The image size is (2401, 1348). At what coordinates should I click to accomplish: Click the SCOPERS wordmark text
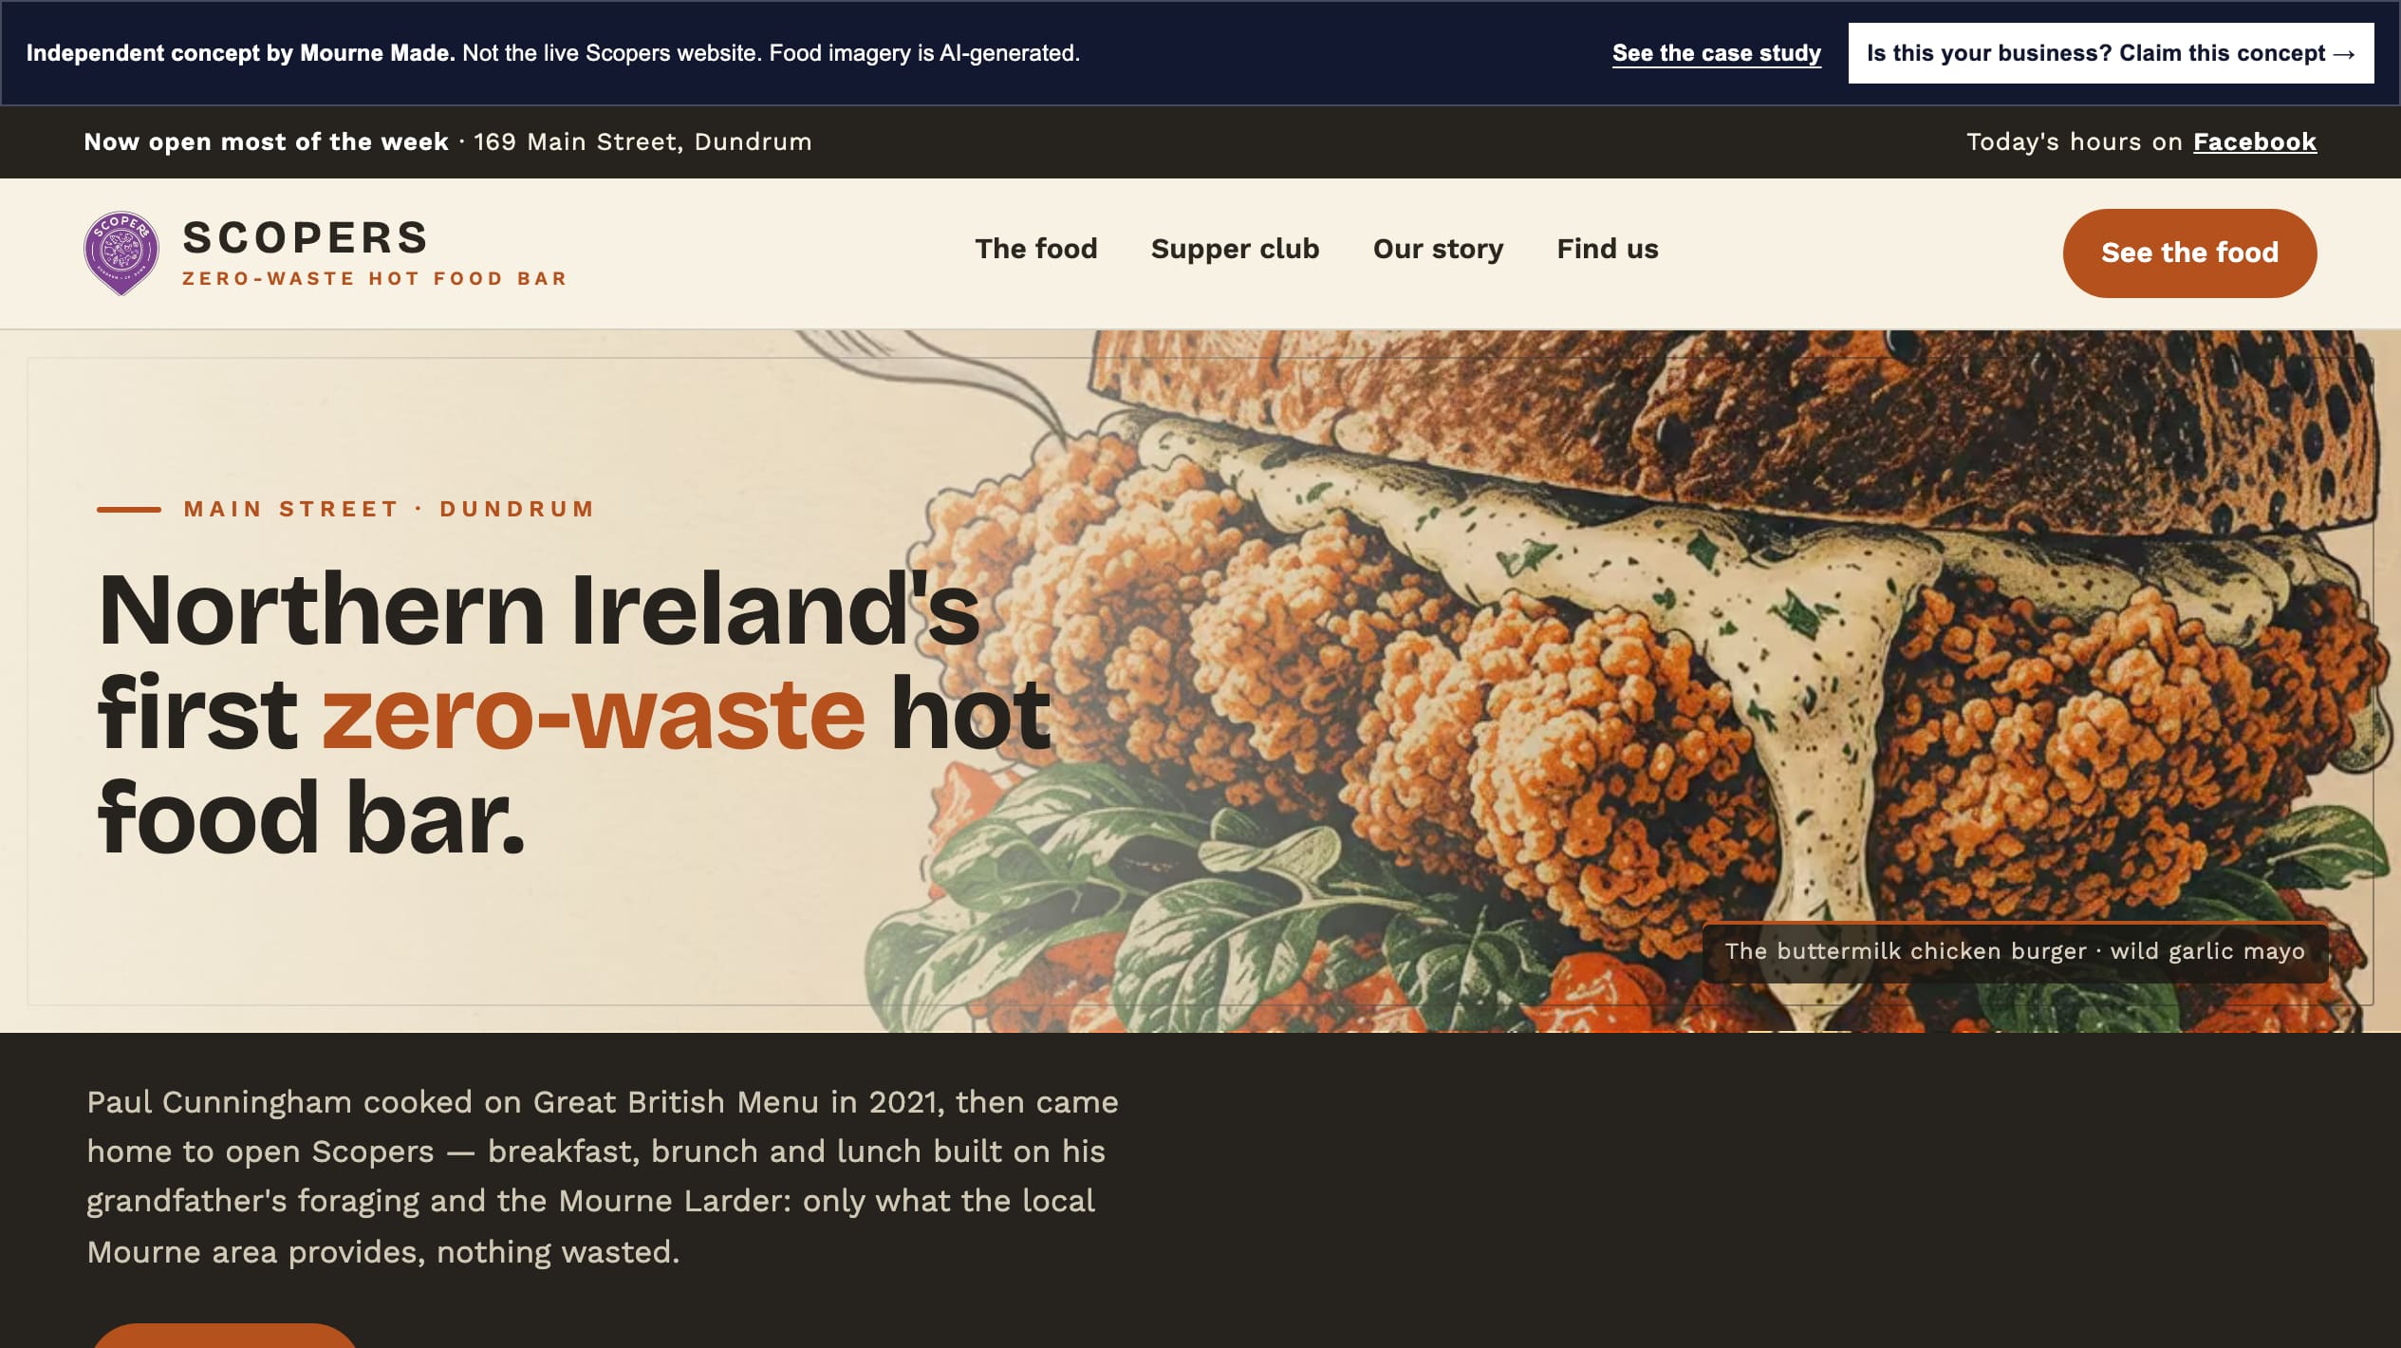306,237
